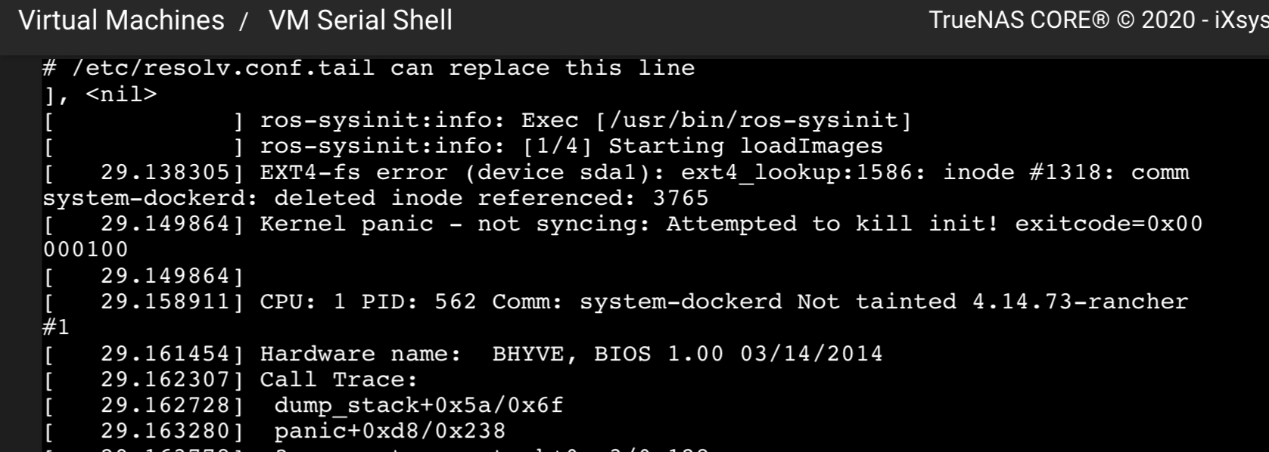1269x452 pixels.
Task: Click the TrueNAS CORE® copyright text
Action: tap(1019, 20)
